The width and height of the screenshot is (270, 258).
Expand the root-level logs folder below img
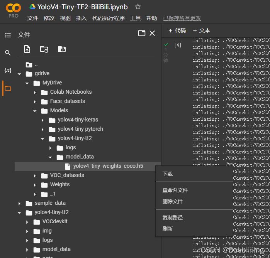pos(27,241)
